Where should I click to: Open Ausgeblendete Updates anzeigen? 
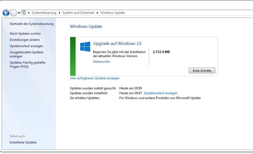[x=27, y=54]
